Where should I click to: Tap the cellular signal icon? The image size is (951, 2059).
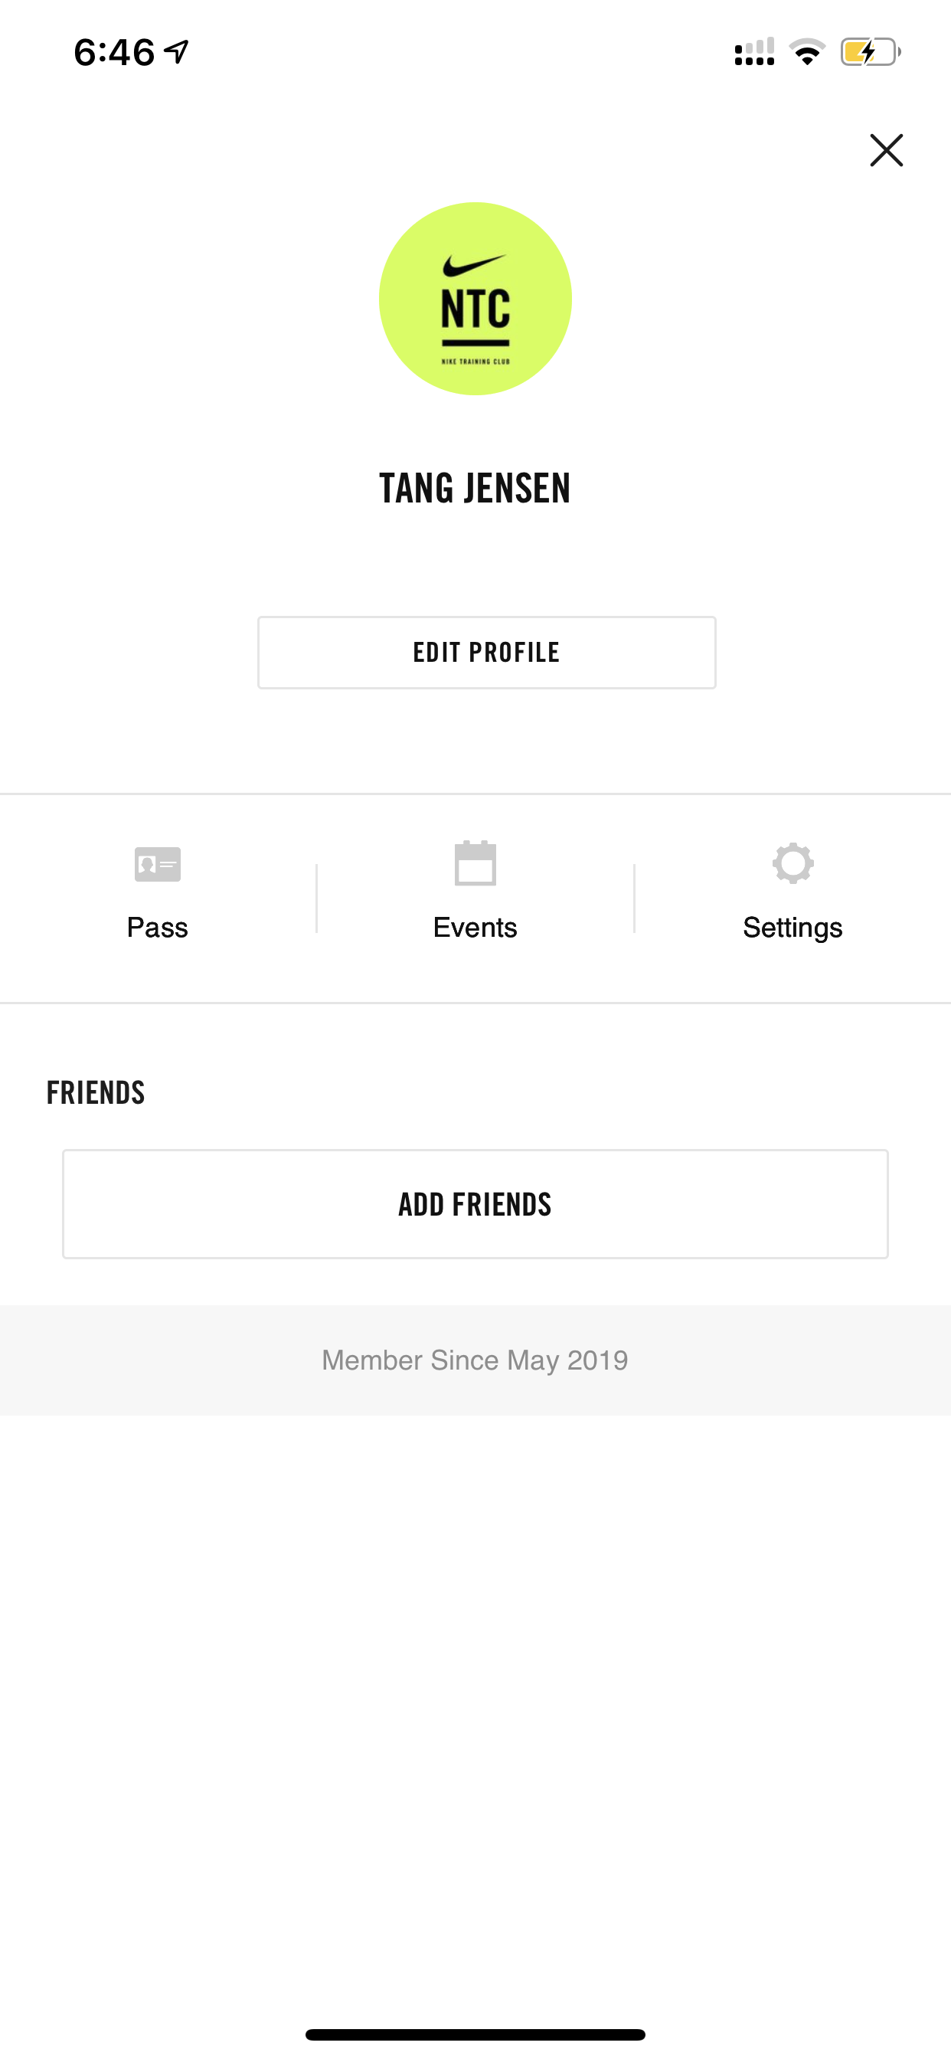point(754,52)
